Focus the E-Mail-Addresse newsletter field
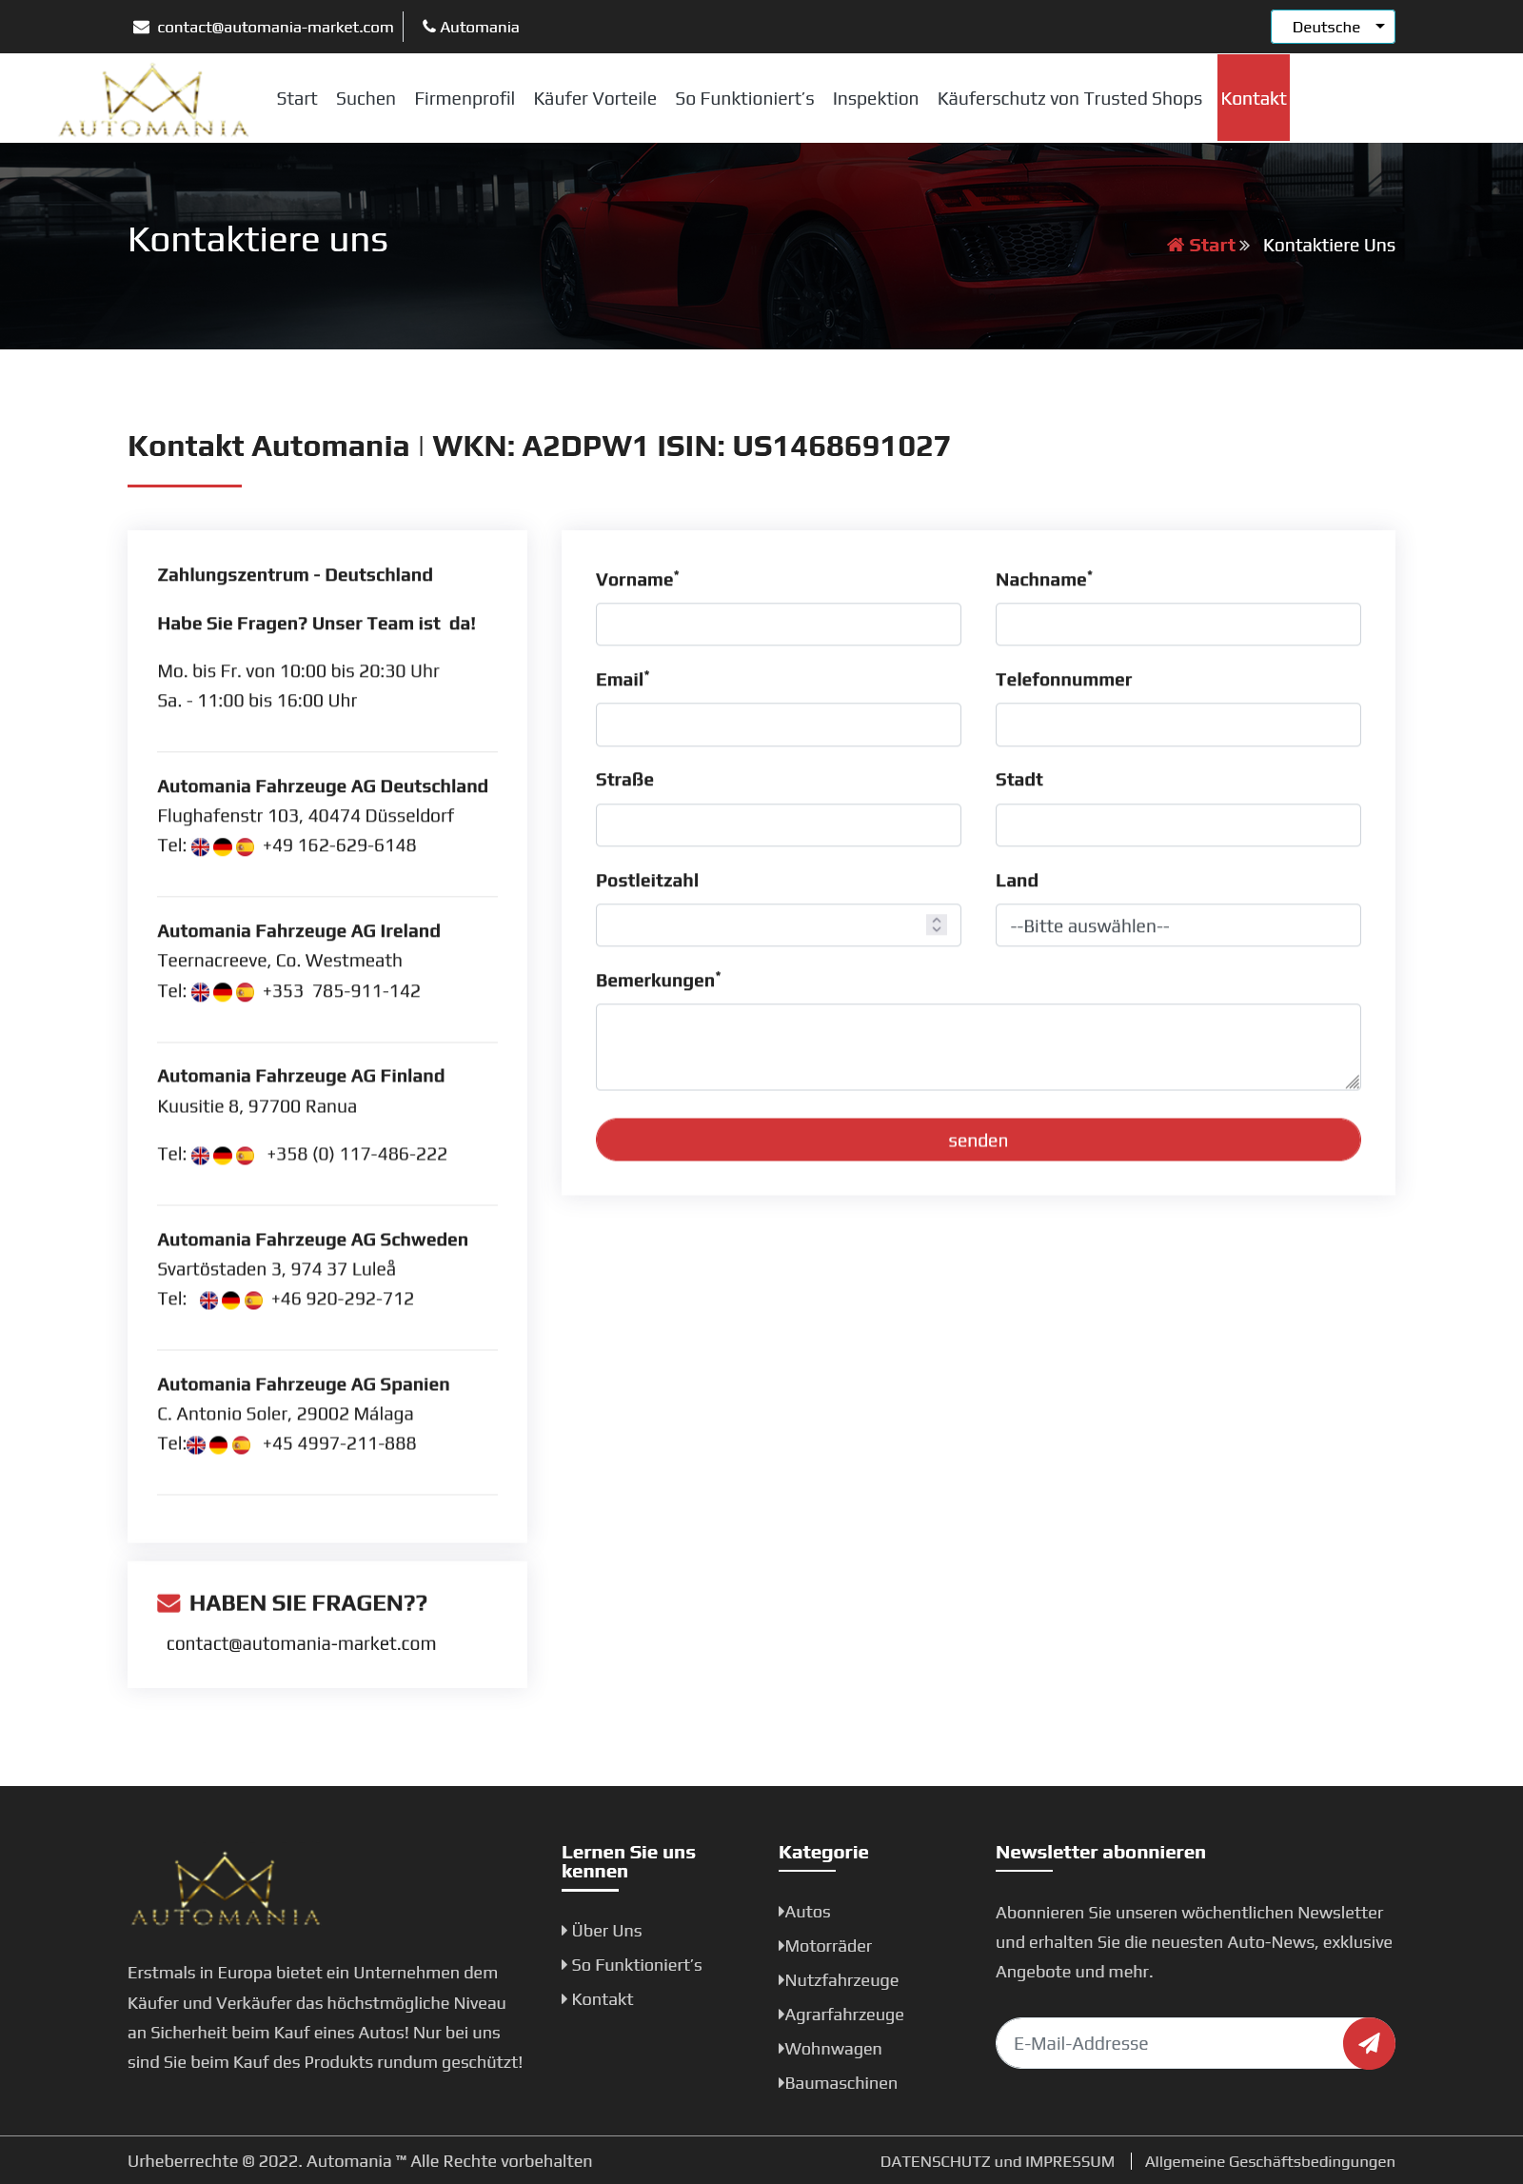The width and height of the screenshot is (1523, 2184). click(1171, 2043)
